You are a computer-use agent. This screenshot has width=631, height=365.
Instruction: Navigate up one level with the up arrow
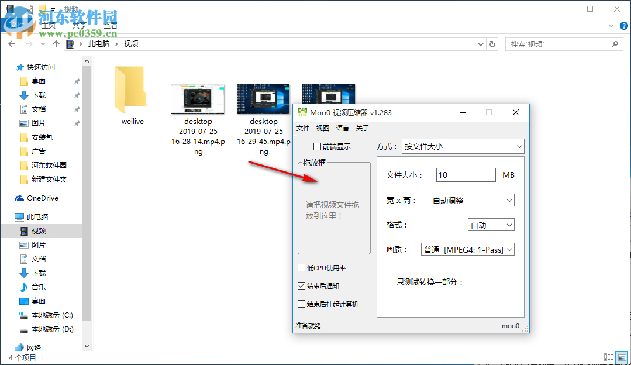pos(54,43)
